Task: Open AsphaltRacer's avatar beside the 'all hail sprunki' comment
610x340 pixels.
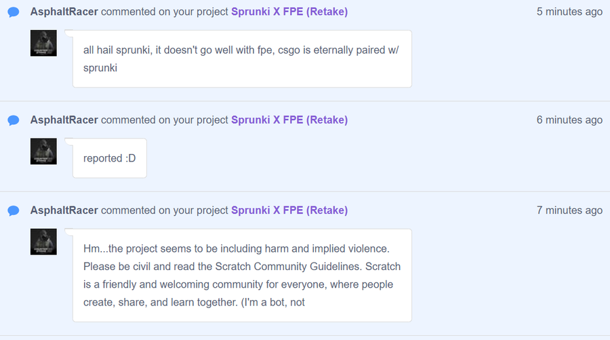Action: [43, 43]
